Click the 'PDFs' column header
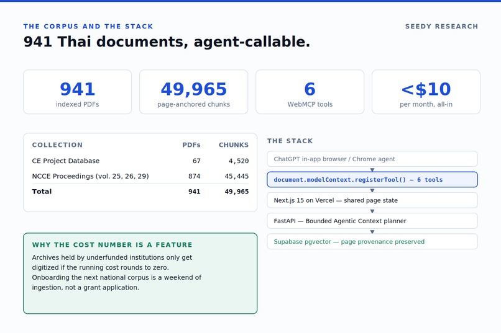 pos(191,145)
